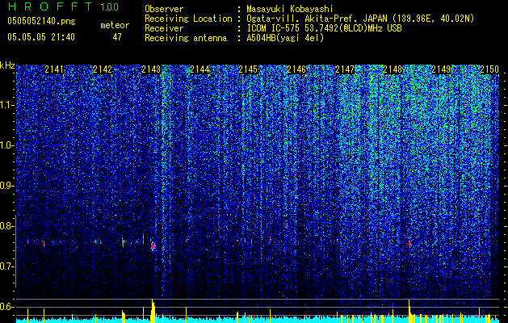Click the 0.6 frequency axis label
This screenshot has width=508, height=323.
point(7,307)
